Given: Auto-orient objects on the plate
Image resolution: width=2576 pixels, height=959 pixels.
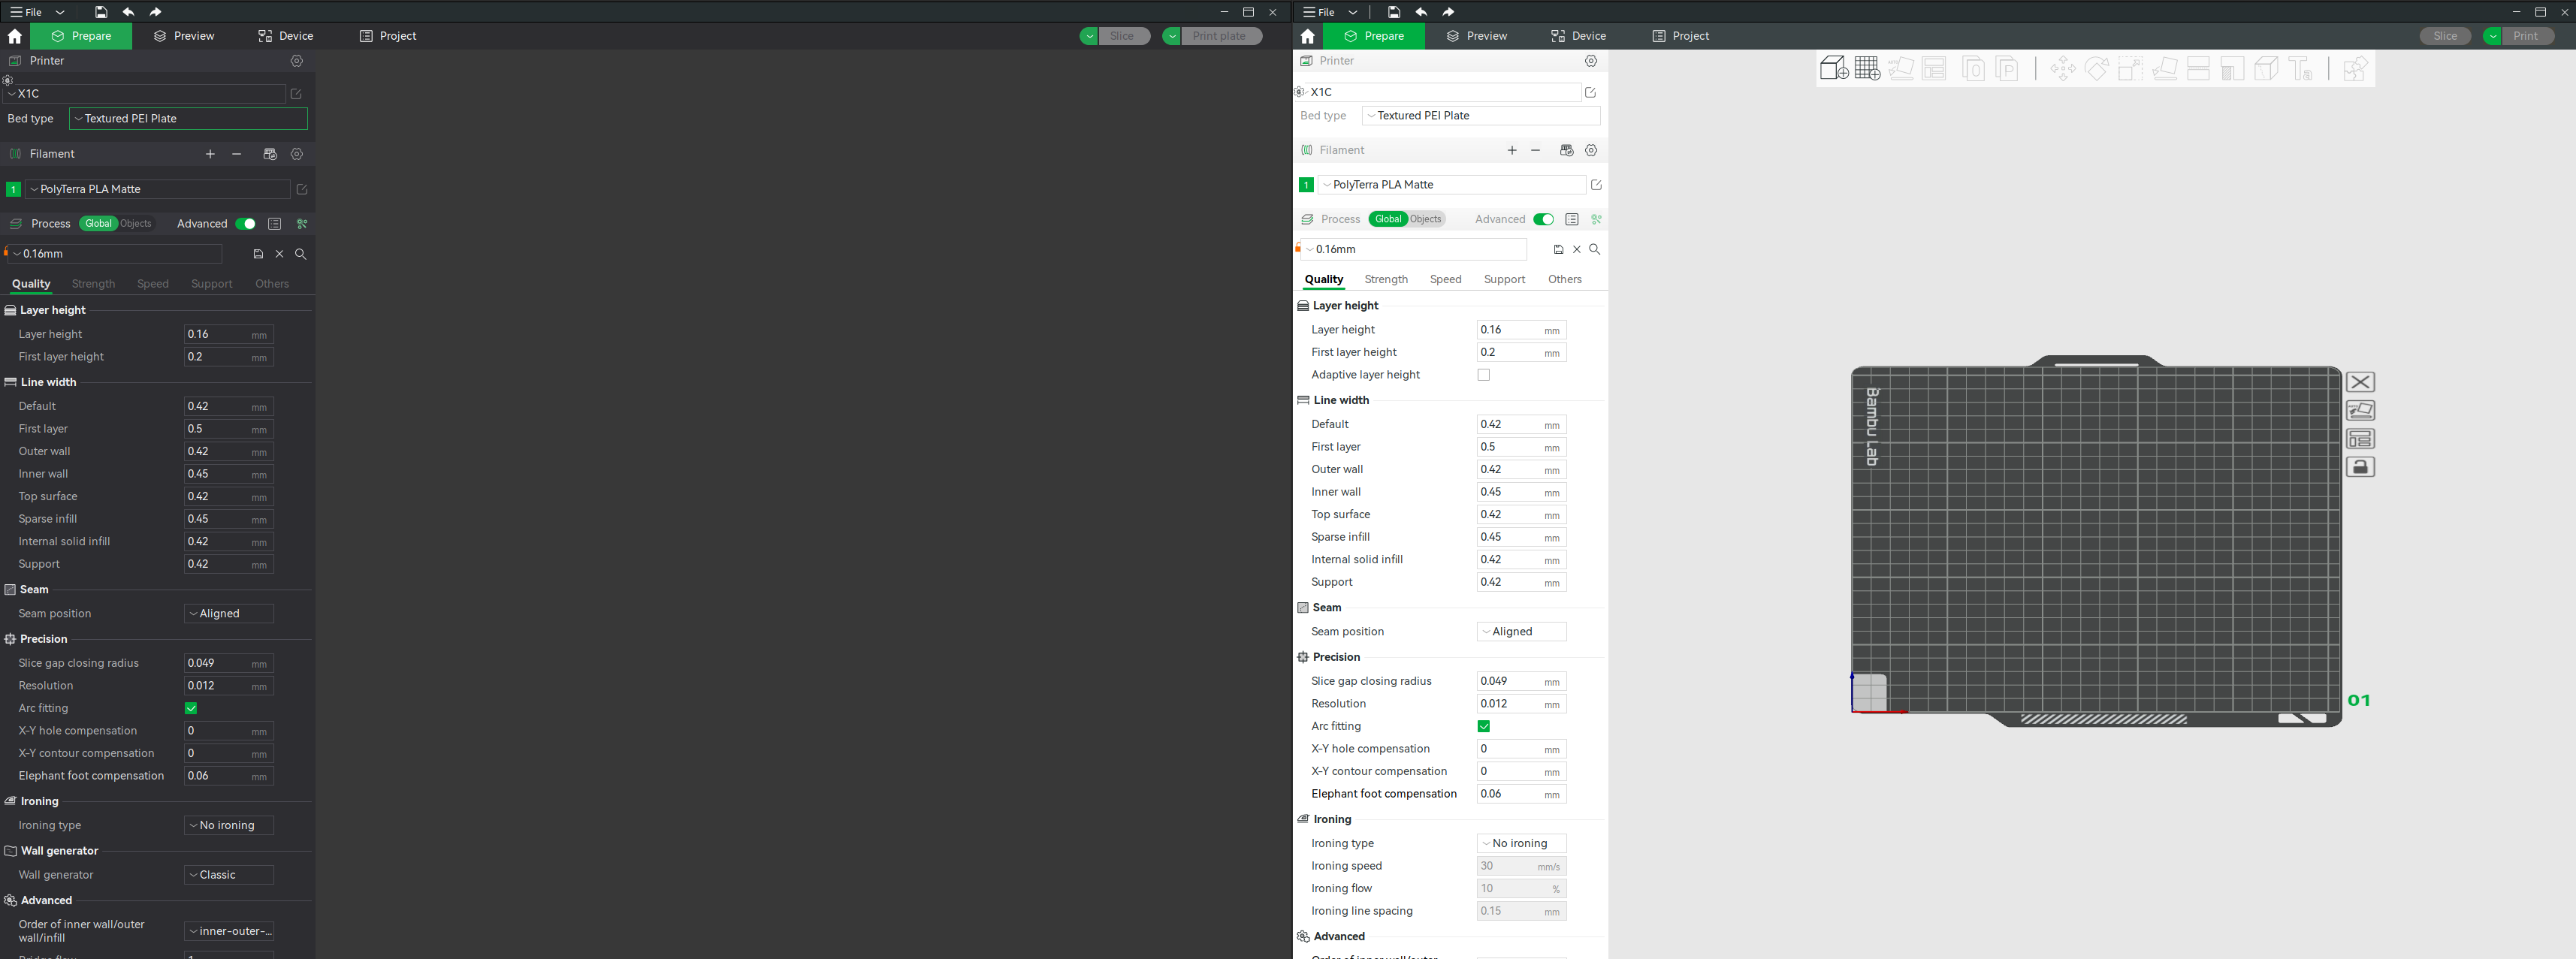Looking at the screenshot, I should 1901,68.
